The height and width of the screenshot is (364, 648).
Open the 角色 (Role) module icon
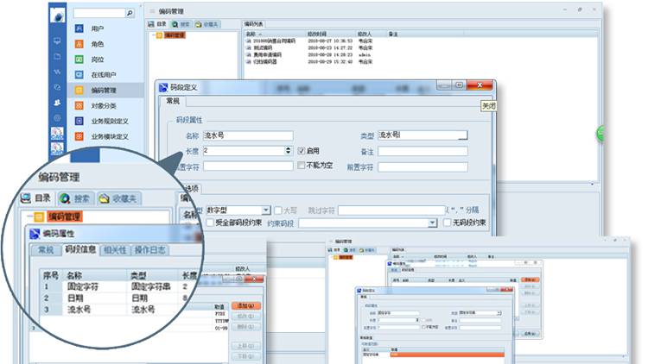(79, 44)
